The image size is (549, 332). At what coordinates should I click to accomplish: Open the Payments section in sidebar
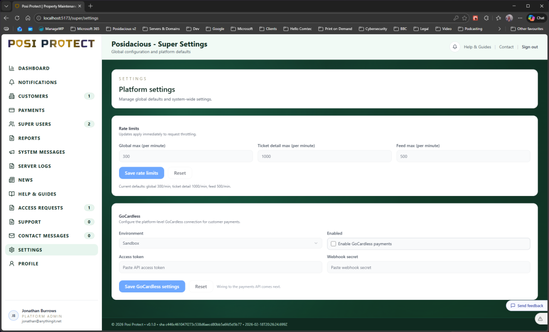coord(31,110)
